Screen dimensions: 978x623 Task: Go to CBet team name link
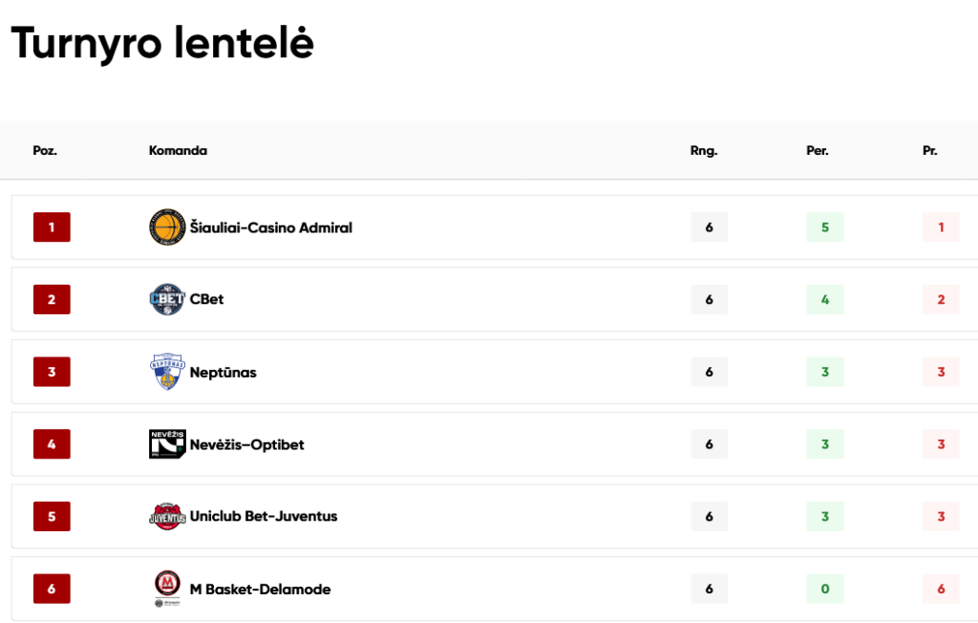[x=206, y=299]
